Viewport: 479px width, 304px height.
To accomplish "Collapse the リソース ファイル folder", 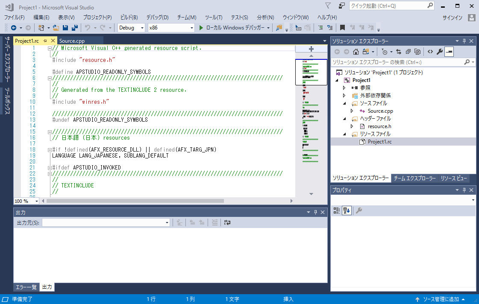I will 344,134.
